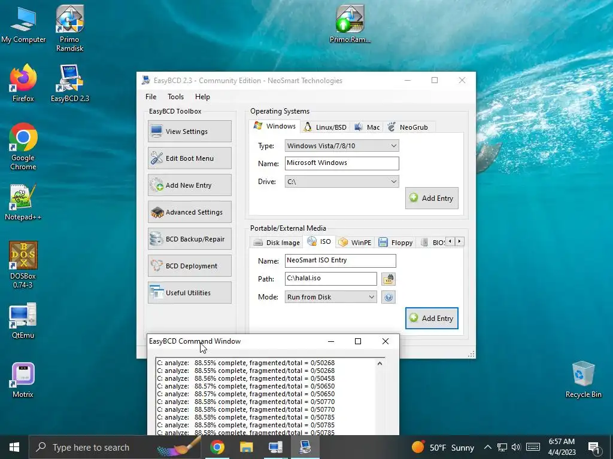The image size is (613, 459).
Task: Click Add Entry under Operating Systems
Action: click(x=432, y=198)
